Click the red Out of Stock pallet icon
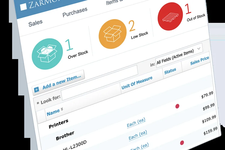 [171, 17]
